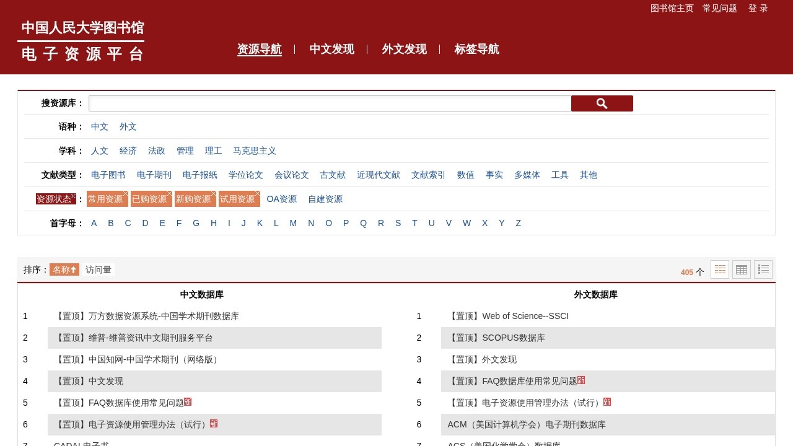The image size is (793, 446).
Task: Open the 标签导航 navigation tab
Action: point(476,49)
